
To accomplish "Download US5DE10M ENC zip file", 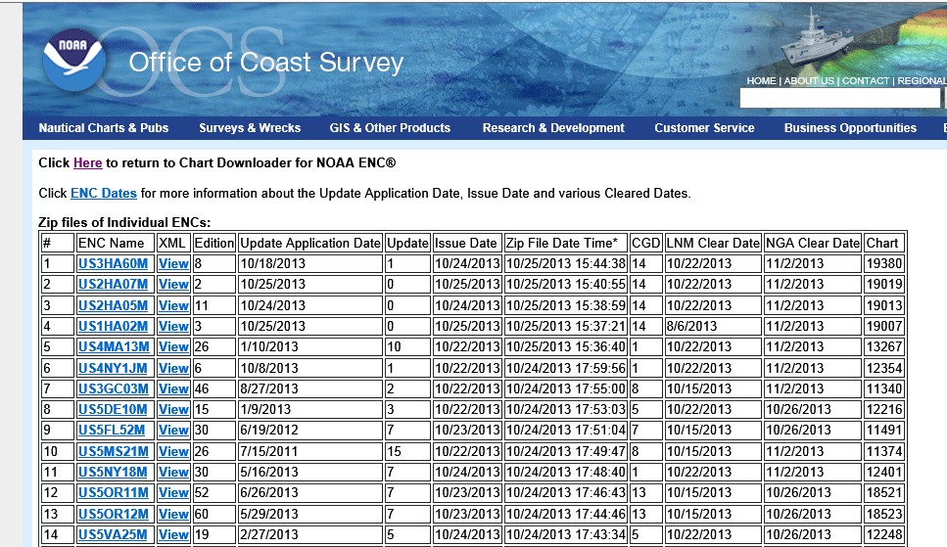I will pyautogui.click(x=113, y=409).
